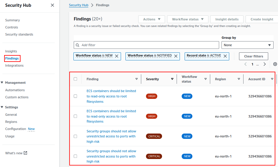Open Regions settings
Image resolution: width=278 pixels, height=167 pixels.
tap(11, 122)
